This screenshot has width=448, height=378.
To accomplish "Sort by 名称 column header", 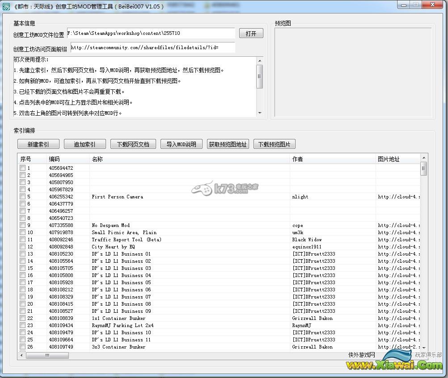I will tap(190, 159).
